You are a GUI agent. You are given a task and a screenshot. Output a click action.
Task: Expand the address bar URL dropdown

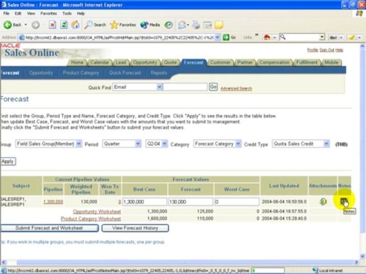tap(217, 37)
